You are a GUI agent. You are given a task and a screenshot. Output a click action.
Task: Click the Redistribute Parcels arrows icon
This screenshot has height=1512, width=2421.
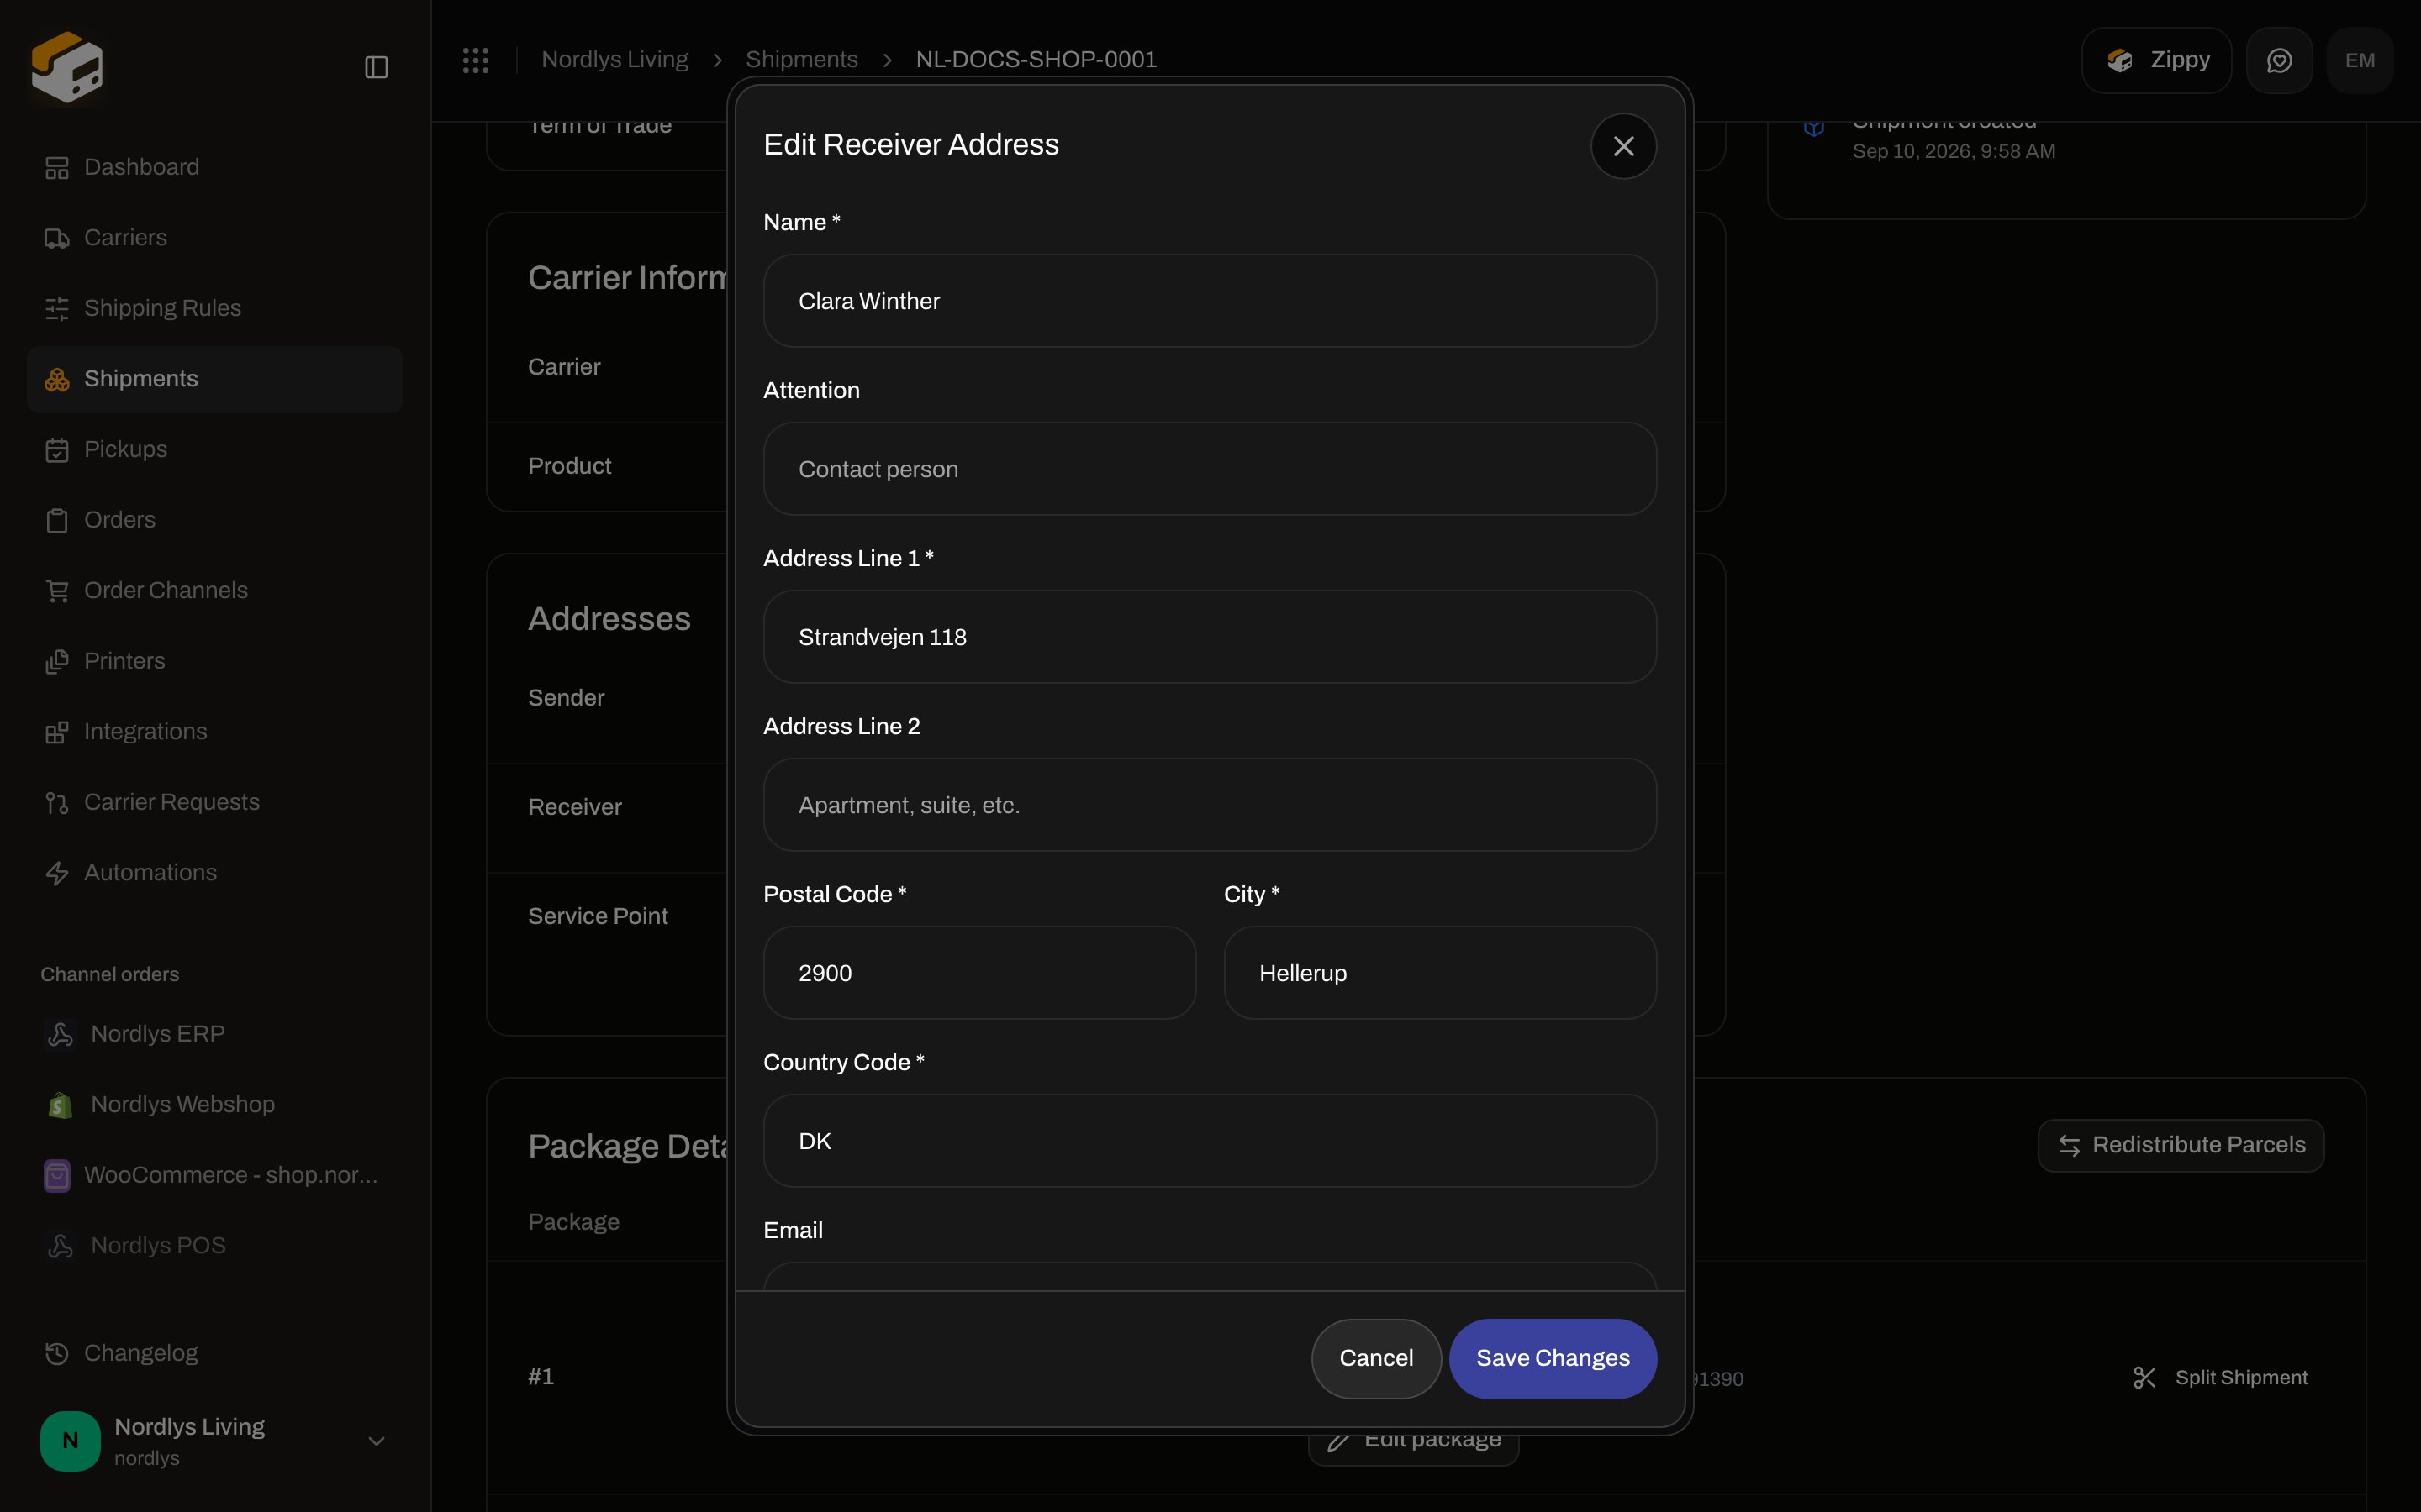tap(2069, 1146)
